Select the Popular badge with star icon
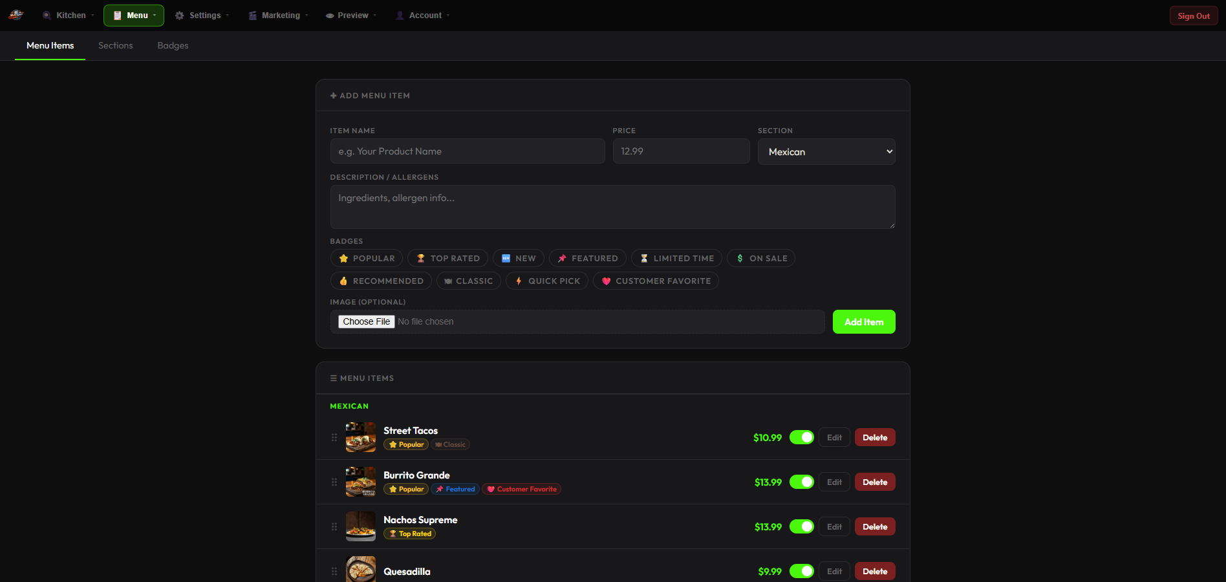This screenshot has width=1226, height=582. (x=366, y=258)
